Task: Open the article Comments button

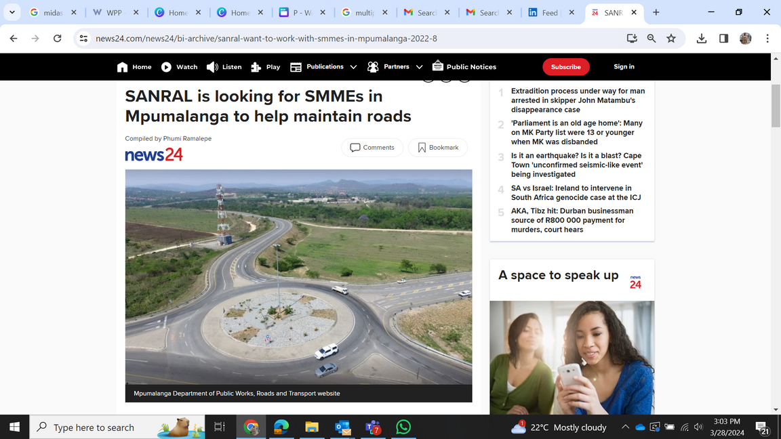Action: [372, 147]
